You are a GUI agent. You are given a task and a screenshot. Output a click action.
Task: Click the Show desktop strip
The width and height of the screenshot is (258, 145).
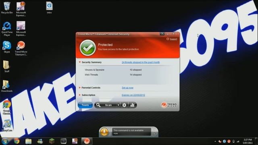click(256, 141)
